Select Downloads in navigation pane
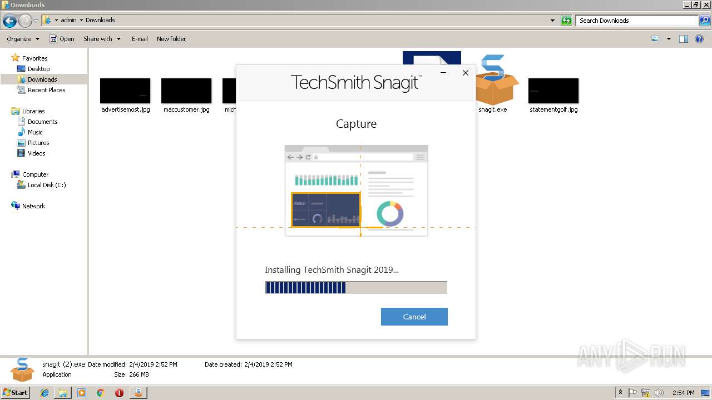This screenshot has width=712, height=400. tap(42, 79)
